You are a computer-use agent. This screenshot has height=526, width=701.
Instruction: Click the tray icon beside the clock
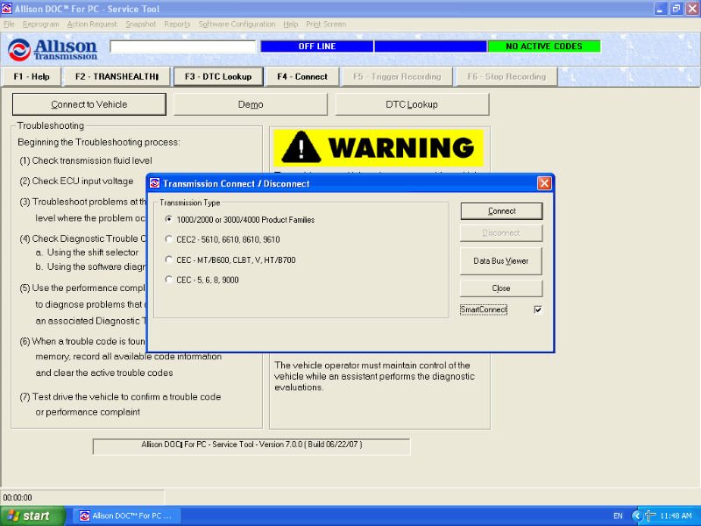tap(650, 515)
